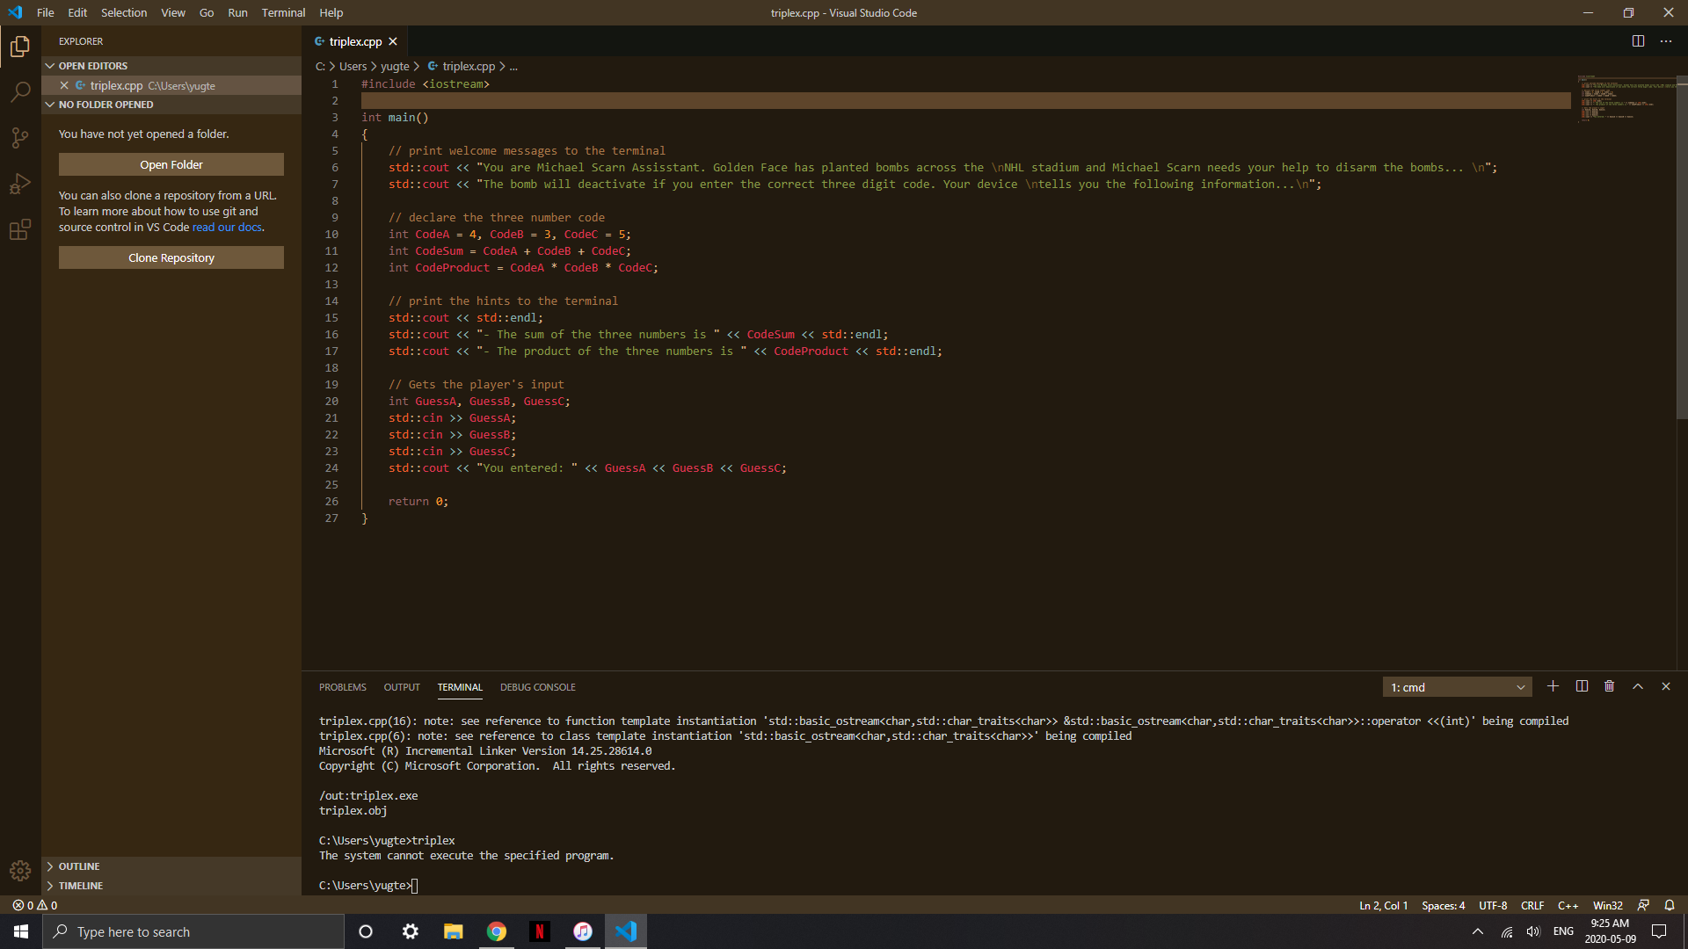The width and height of the screenshot is (1688, 949).
Task: Open the Run and Debug view
Action: [x=20, y=184]
